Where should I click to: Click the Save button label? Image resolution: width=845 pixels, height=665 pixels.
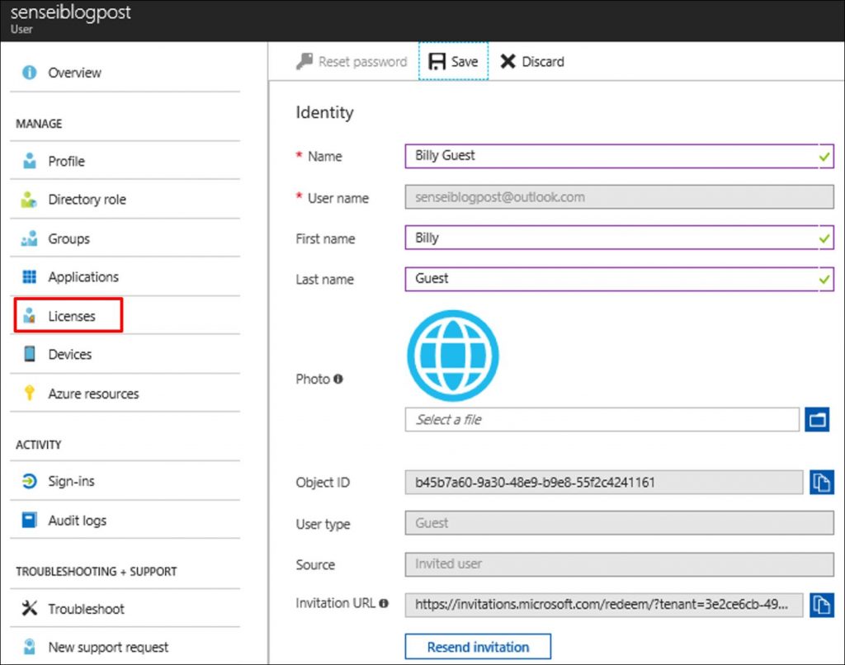point(465,61)
